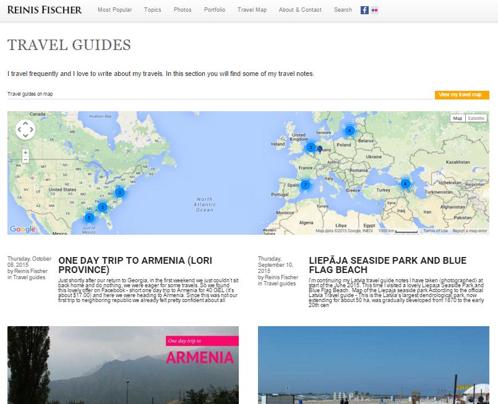Click Travel guides category under October post

[29, 277]
